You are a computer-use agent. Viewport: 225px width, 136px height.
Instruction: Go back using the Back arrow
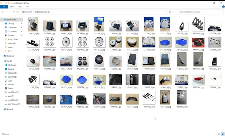(x=3, y=12)
